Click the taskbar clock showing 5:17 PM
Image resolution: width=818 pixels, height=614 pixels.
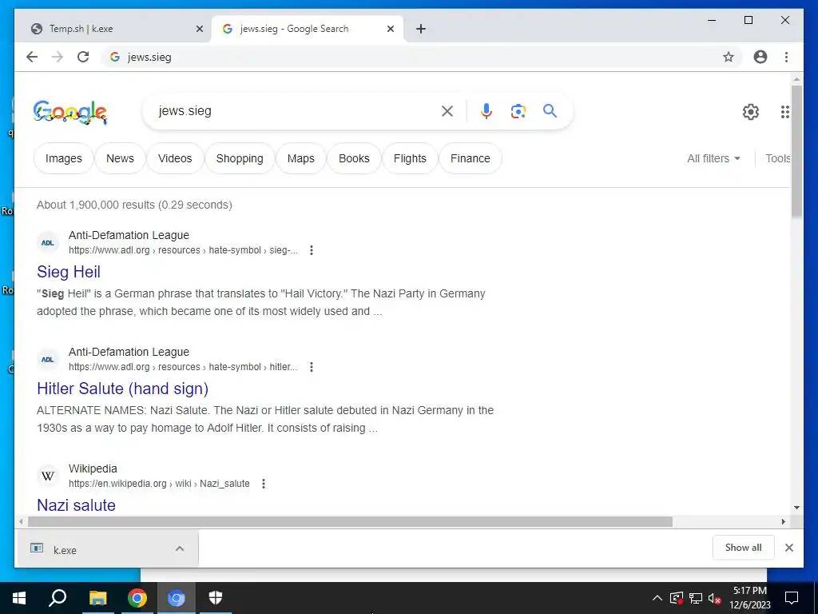click(x=749, y=598)
